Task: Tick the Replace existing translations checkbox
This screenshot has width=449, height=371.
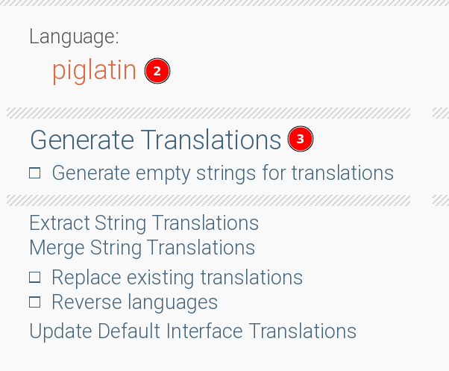Action: (34, 278)
